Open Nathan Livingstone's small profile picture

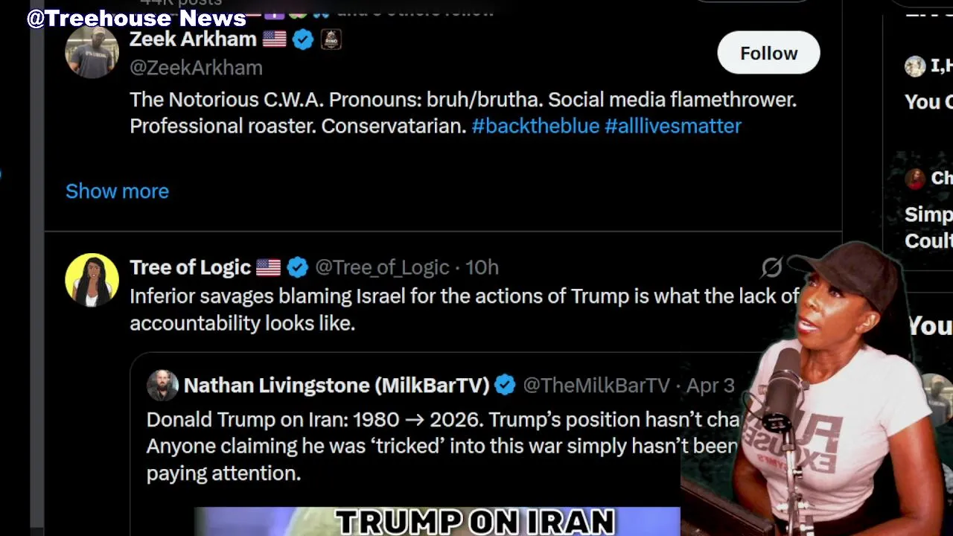162,385
